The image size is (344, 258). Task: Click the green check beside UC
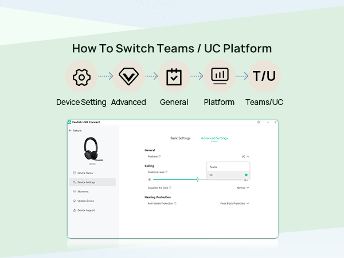(246, 175)
